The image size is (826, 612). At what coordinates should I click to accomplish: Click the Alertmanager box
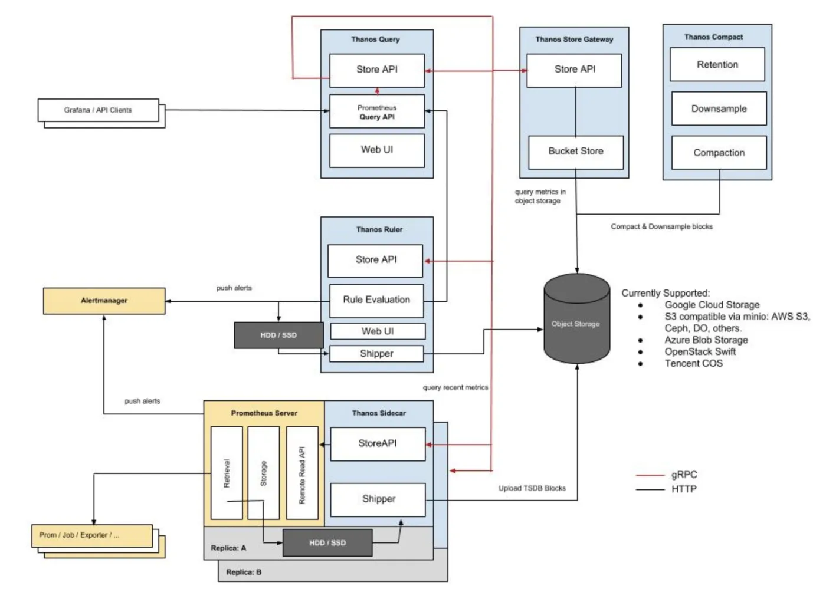104,301
